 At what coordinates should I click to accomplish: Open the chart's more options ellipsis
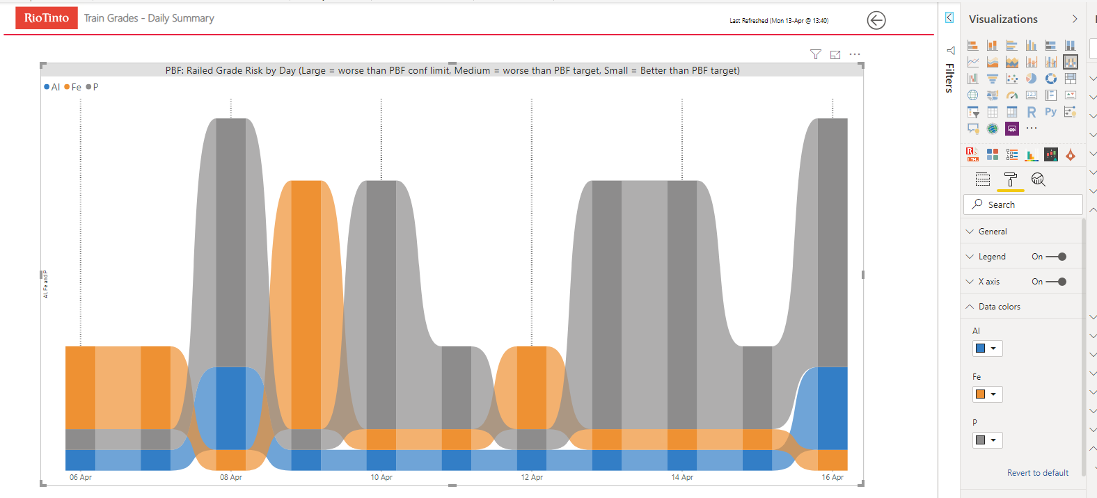tap(855, 54)
